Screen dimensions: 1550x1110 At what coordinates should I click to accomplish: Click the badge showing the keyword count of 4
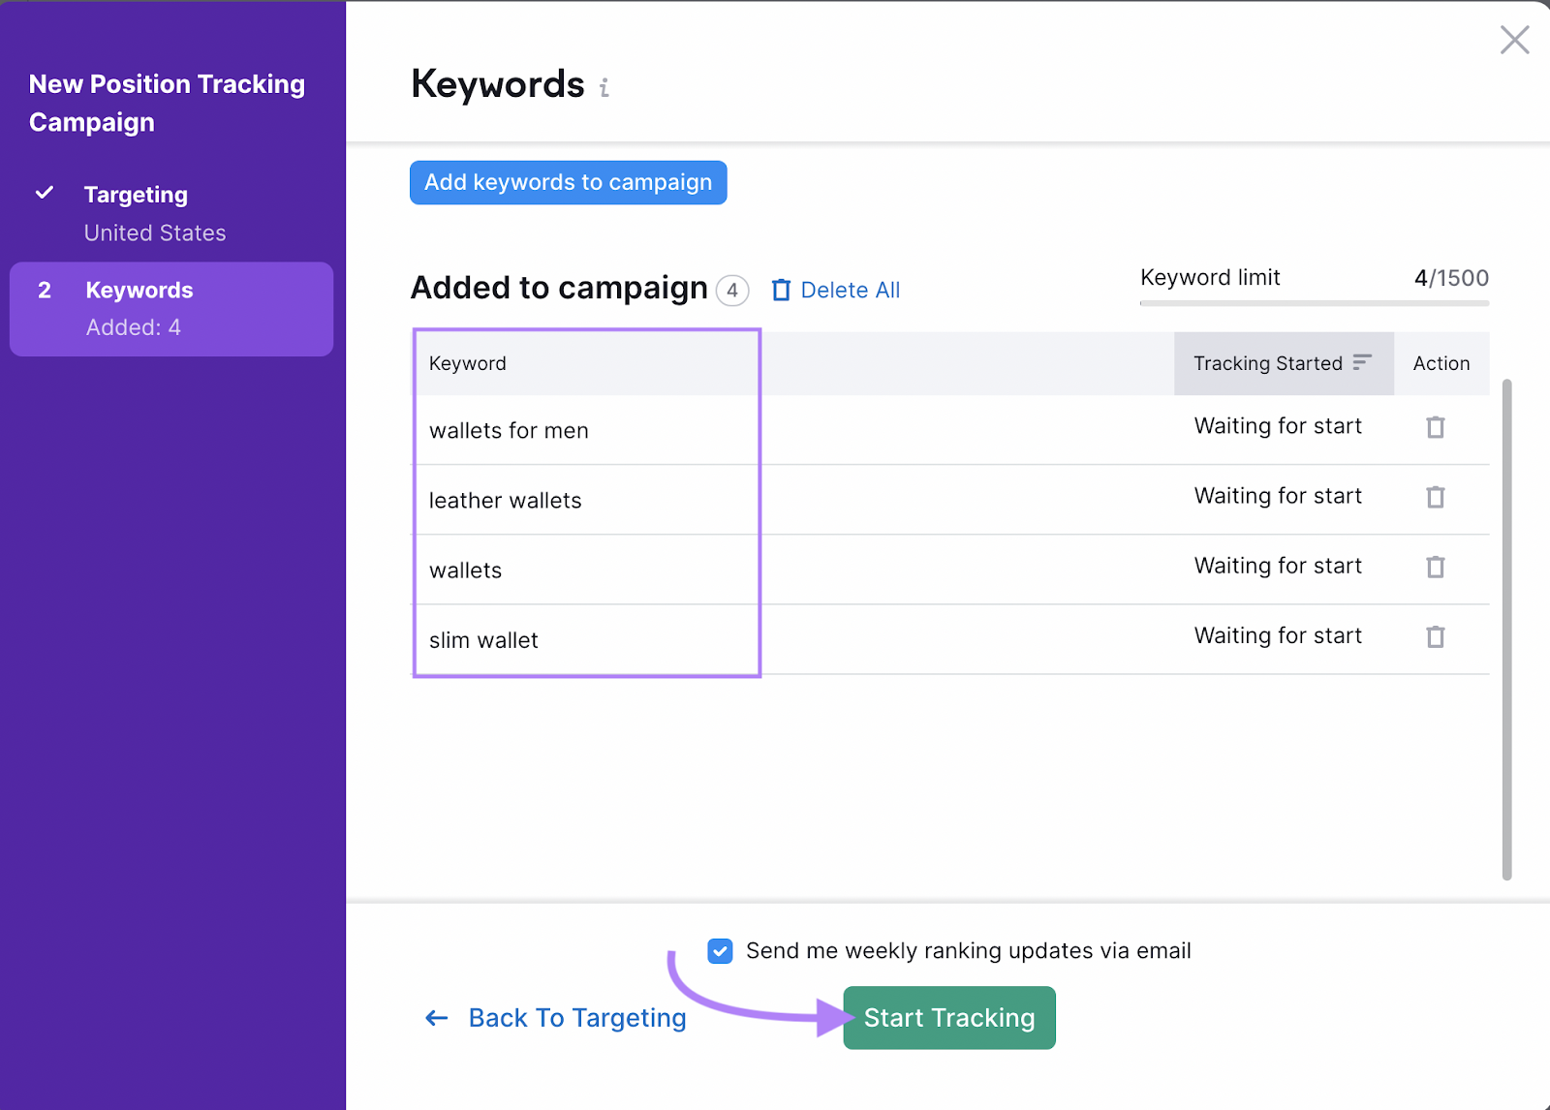coord(733,291)
